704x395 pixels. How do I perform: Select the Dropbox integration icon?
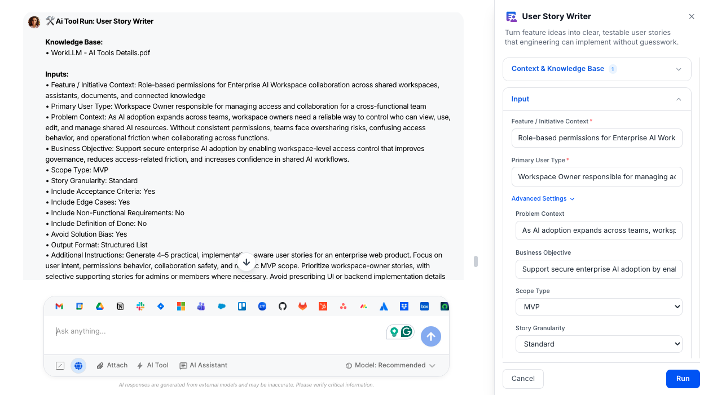tap(404, 306)
